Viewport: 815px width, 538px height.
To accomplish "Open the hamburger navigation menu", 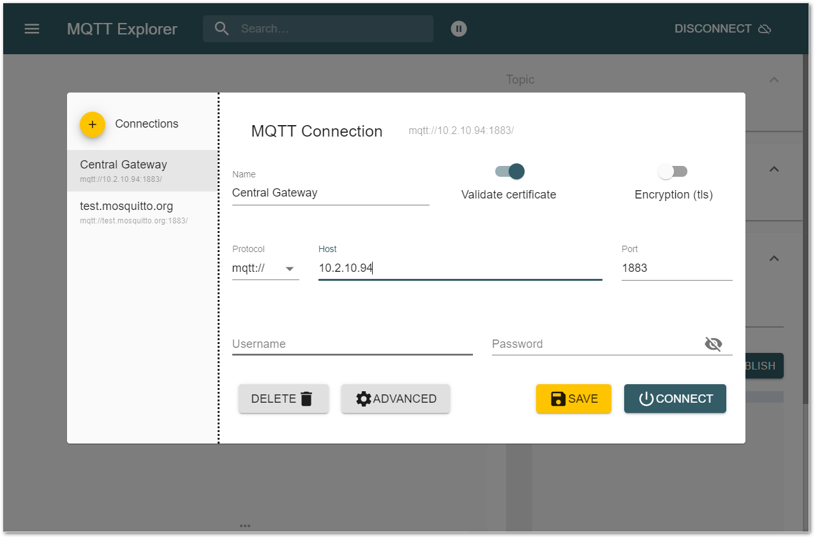I will tap(31, 28).
